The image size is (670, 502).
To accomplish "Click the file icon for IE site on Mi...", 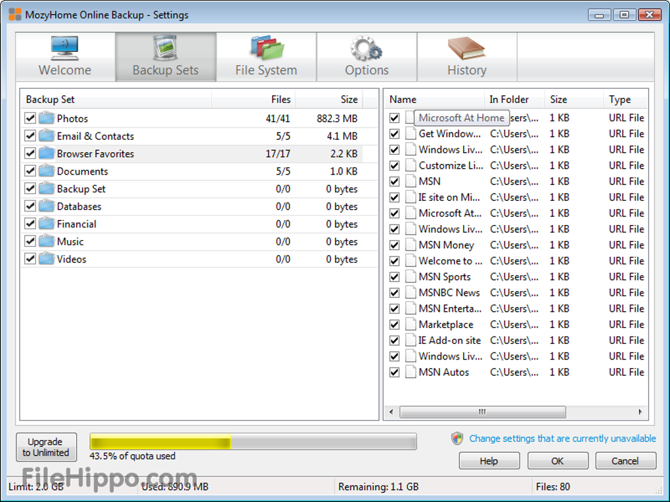I will point(411,198).
